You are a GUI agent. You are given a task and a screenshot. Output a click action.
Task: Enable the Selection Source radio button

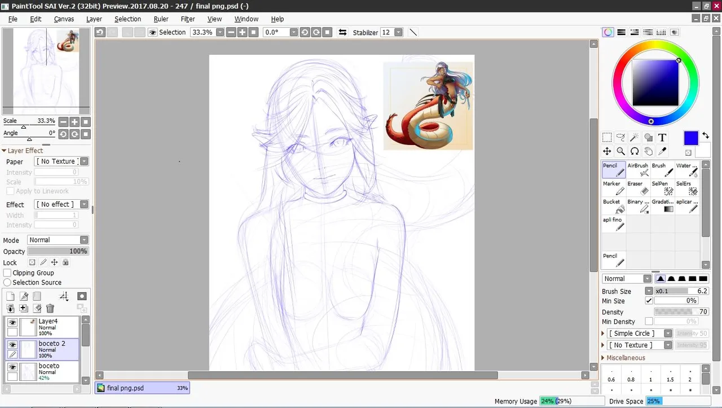click(x=7, y=283)
